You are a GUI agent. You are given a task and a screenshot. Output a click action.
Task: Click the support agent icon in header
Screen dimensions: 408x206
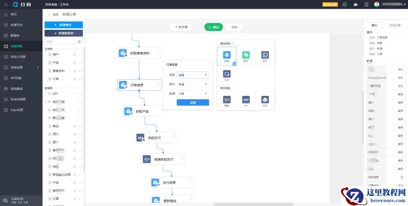coord(356,5)
